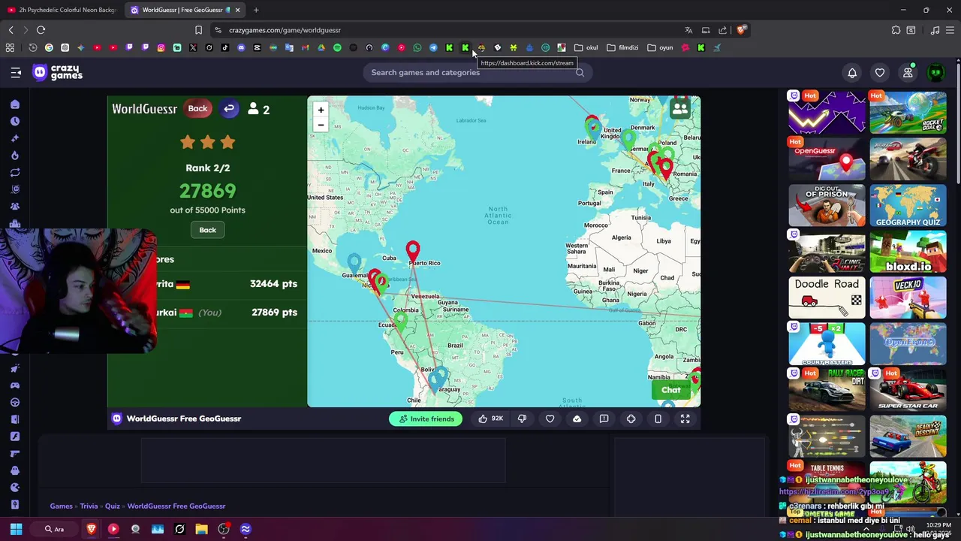Click Trivia breadcrumb link

89,506
